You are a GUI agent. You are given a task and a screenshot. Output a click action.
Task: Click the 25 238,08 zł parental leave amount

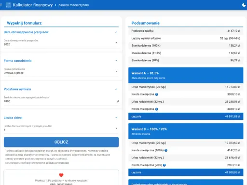click(x=233, y=102)
